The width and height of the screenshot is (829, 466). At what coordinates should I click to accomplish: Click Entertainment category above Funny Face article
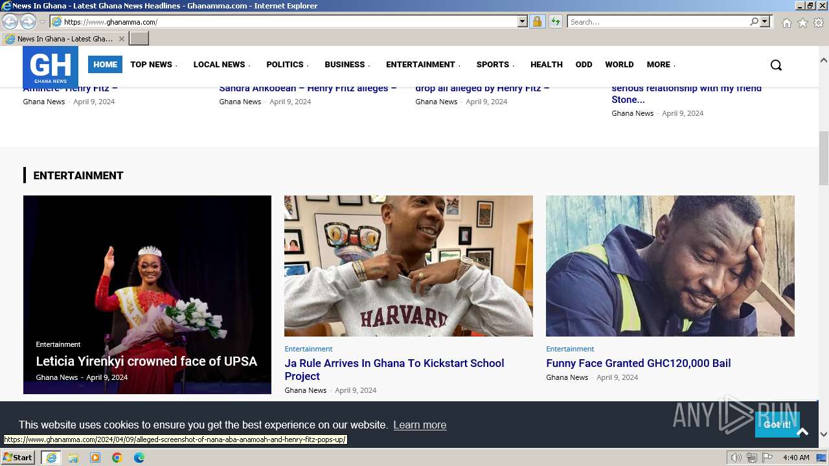point(570,349)
